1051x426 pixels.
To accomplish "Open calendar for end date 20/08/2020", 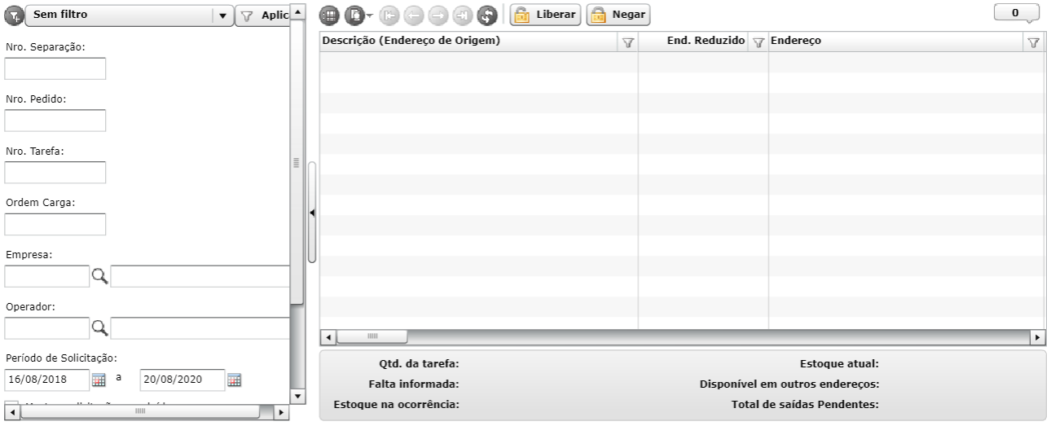I will tap(234, 380).
